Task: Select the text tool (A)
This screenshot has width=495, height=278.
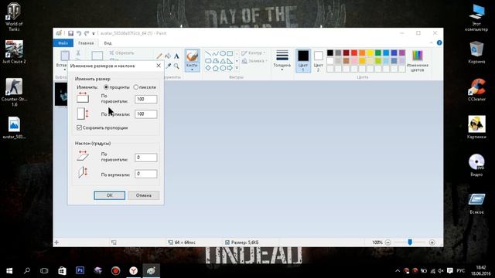Action: [x=176, y=56]
